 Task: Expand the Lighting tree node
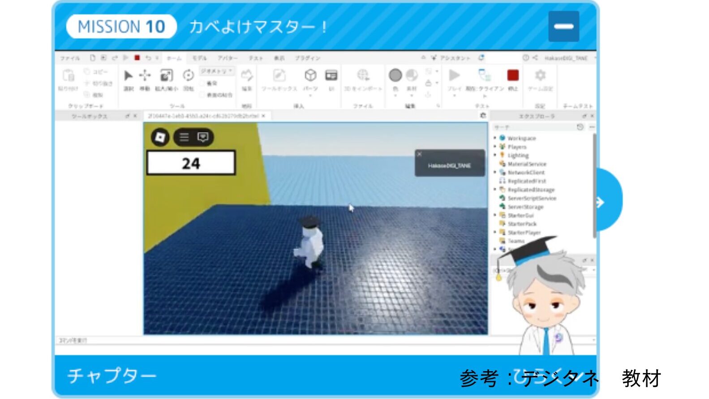tap(495, 155)
